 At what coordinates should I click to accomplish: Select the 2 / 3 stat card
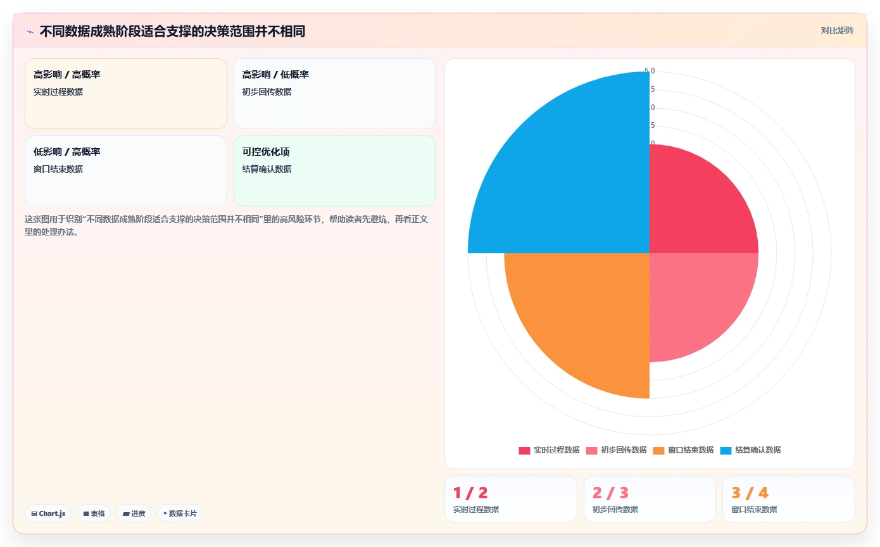point(650,499)
